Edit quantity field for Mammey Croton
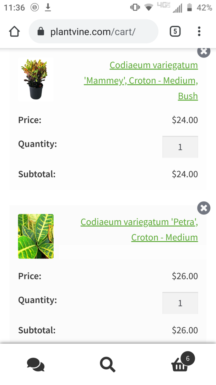The image size is (216, 385). pos(180,147)
